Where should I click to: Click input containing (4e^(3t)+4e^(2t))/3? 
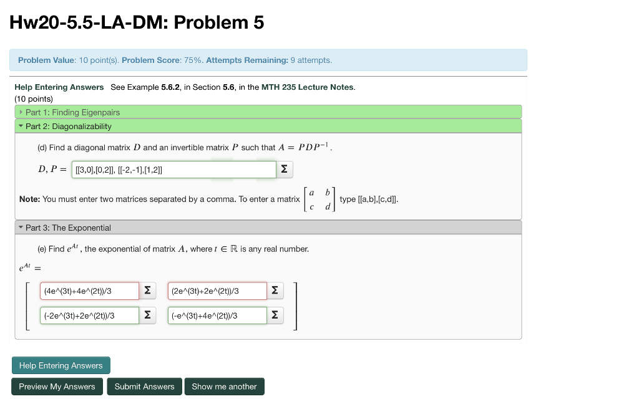point(89,290)
